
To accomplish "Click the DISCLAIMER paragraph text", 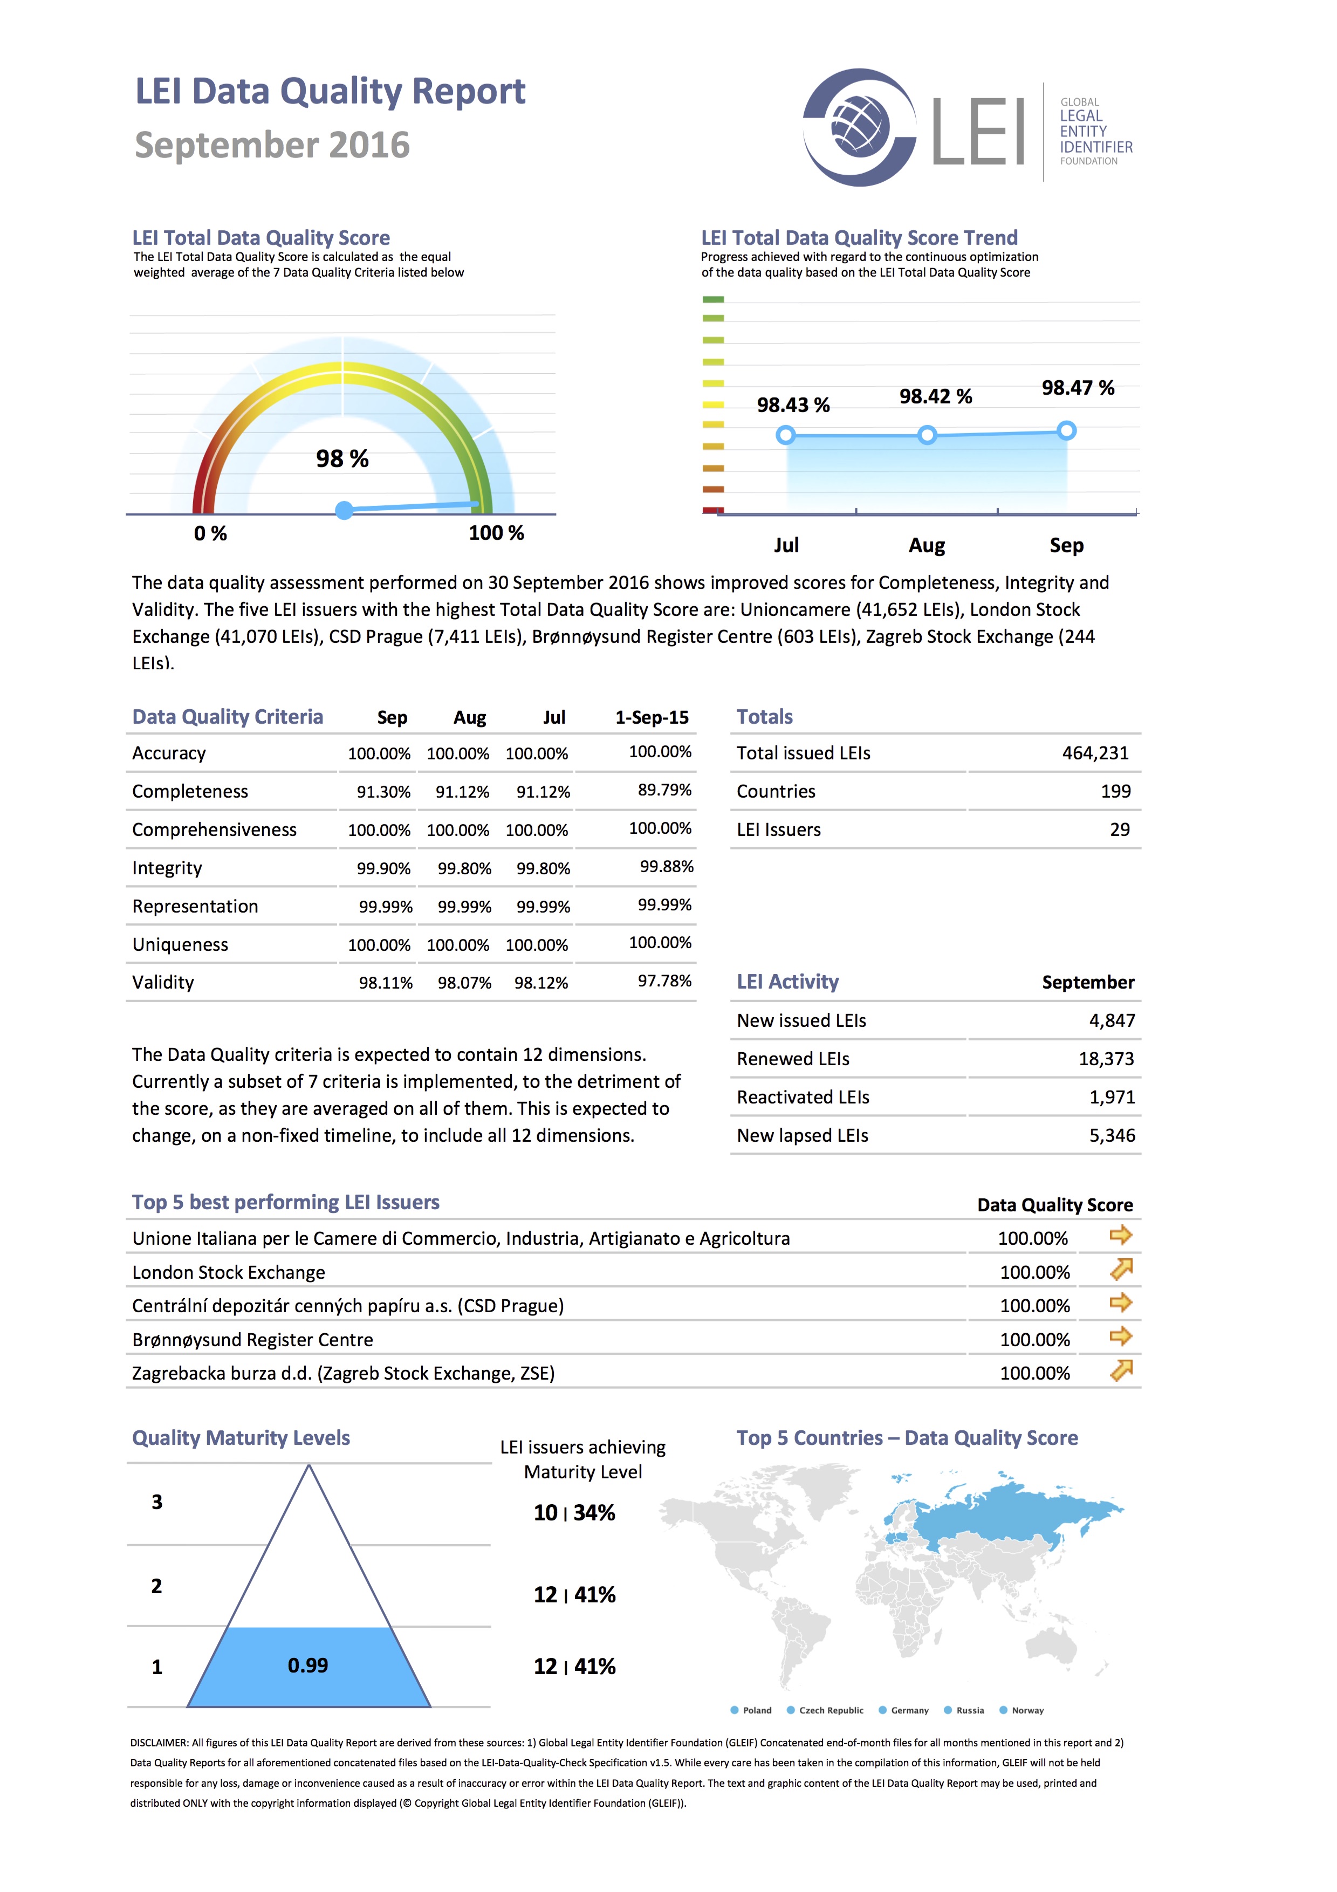I will tap(626, 1772).
